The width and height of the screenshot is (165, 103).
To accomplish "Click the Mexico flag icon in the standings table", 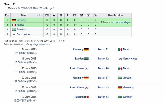I will (14, 25).
